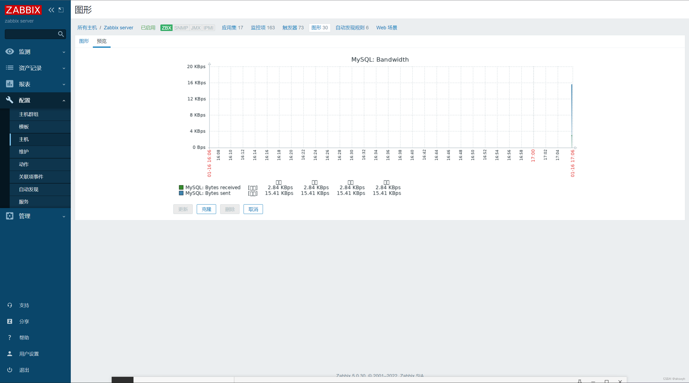Click the headset icon for 支持
Viewport: 689px width, 383px height.
10,305
